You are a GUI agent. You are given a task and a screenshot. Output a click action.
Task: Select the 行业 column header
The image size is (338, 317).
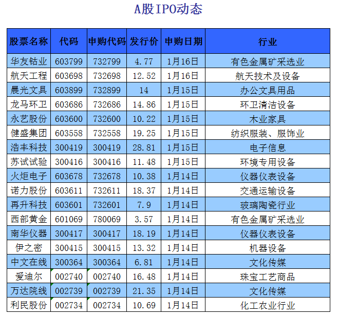[268, 41]
